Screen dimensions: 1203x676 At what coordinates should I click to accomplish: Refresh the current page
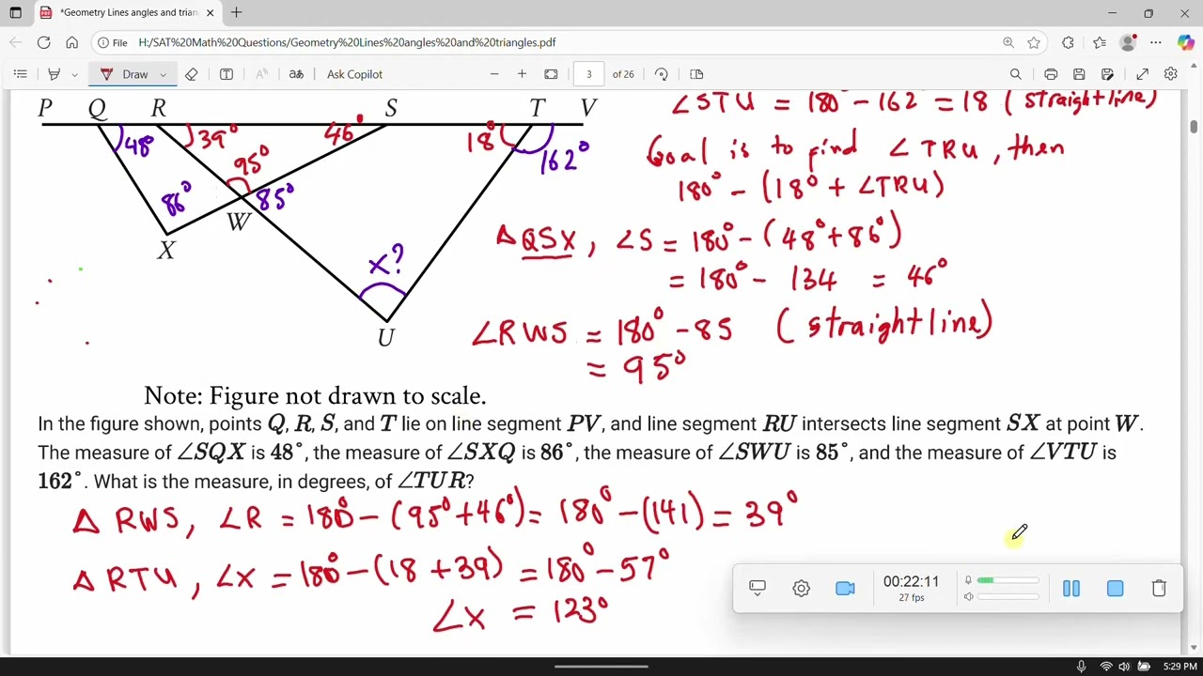[x=43, y=42]
